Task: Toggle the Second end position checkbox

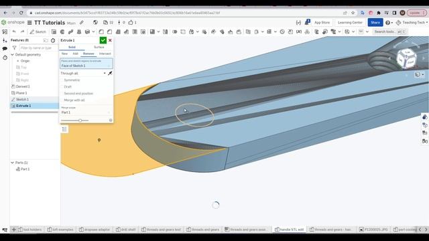Action: (76, 94)
